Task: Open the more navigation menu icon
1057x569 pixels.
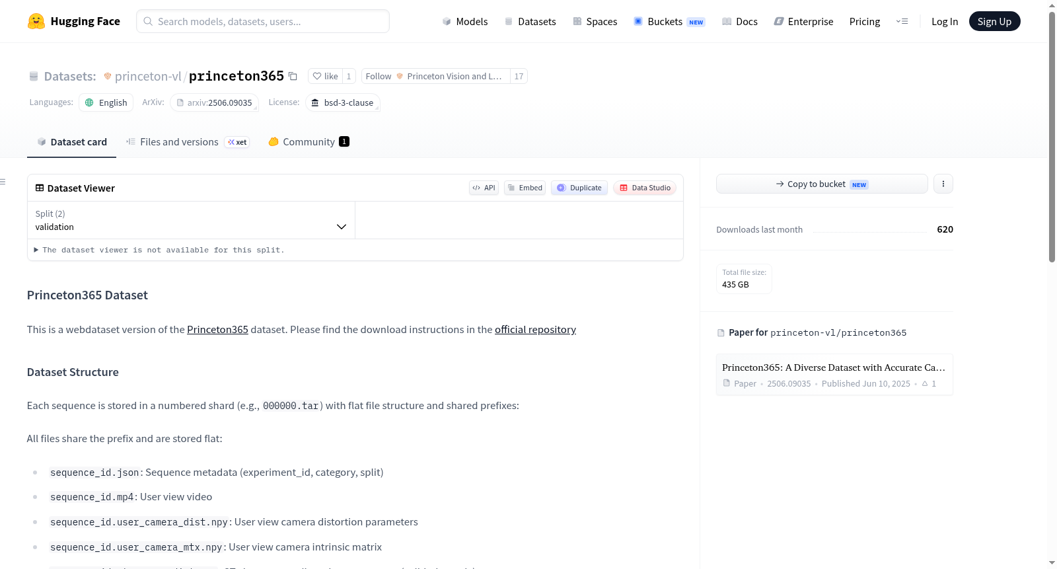Action: pyautogui.click(x=902, y=21)
